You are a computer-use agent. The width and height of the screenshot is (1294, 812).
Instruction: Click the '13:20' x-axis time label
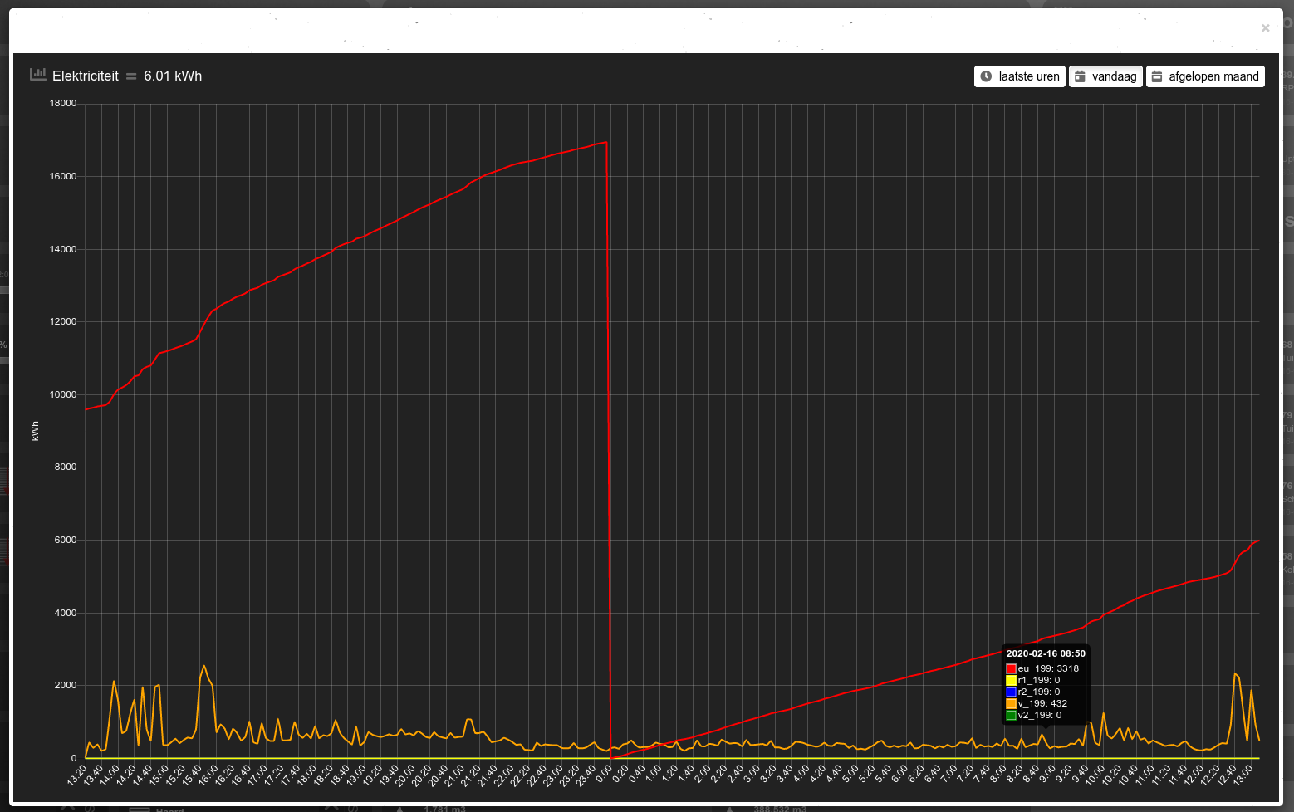click(x=77, y=775)
